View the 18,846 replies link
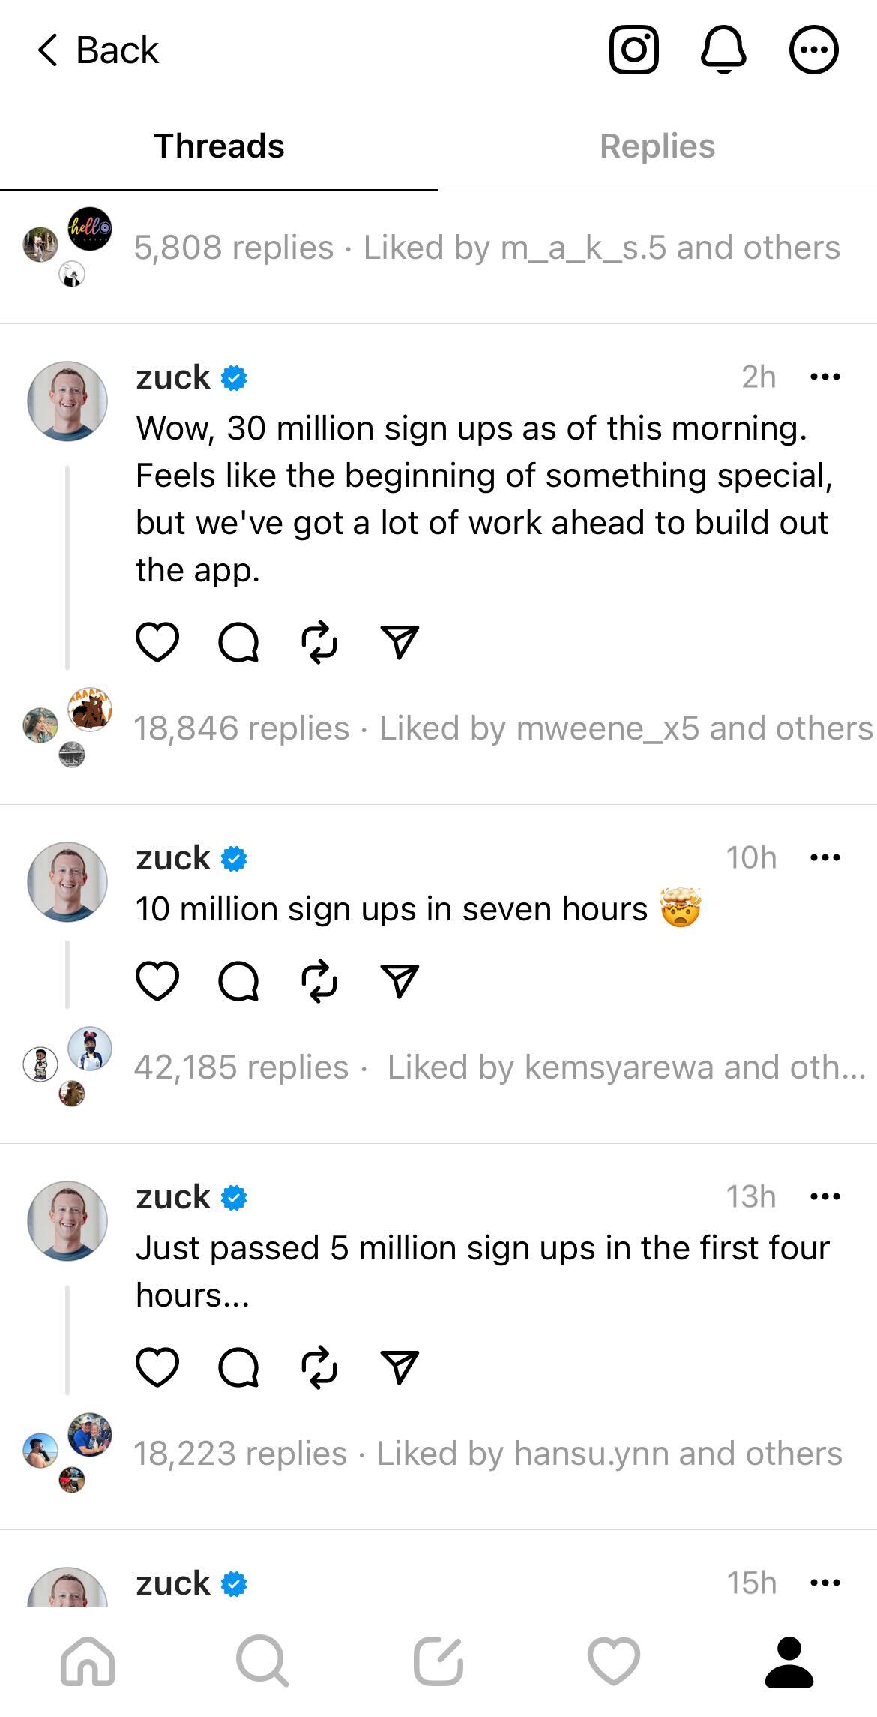Screen dimensions: 877x1717 (241, 728)
